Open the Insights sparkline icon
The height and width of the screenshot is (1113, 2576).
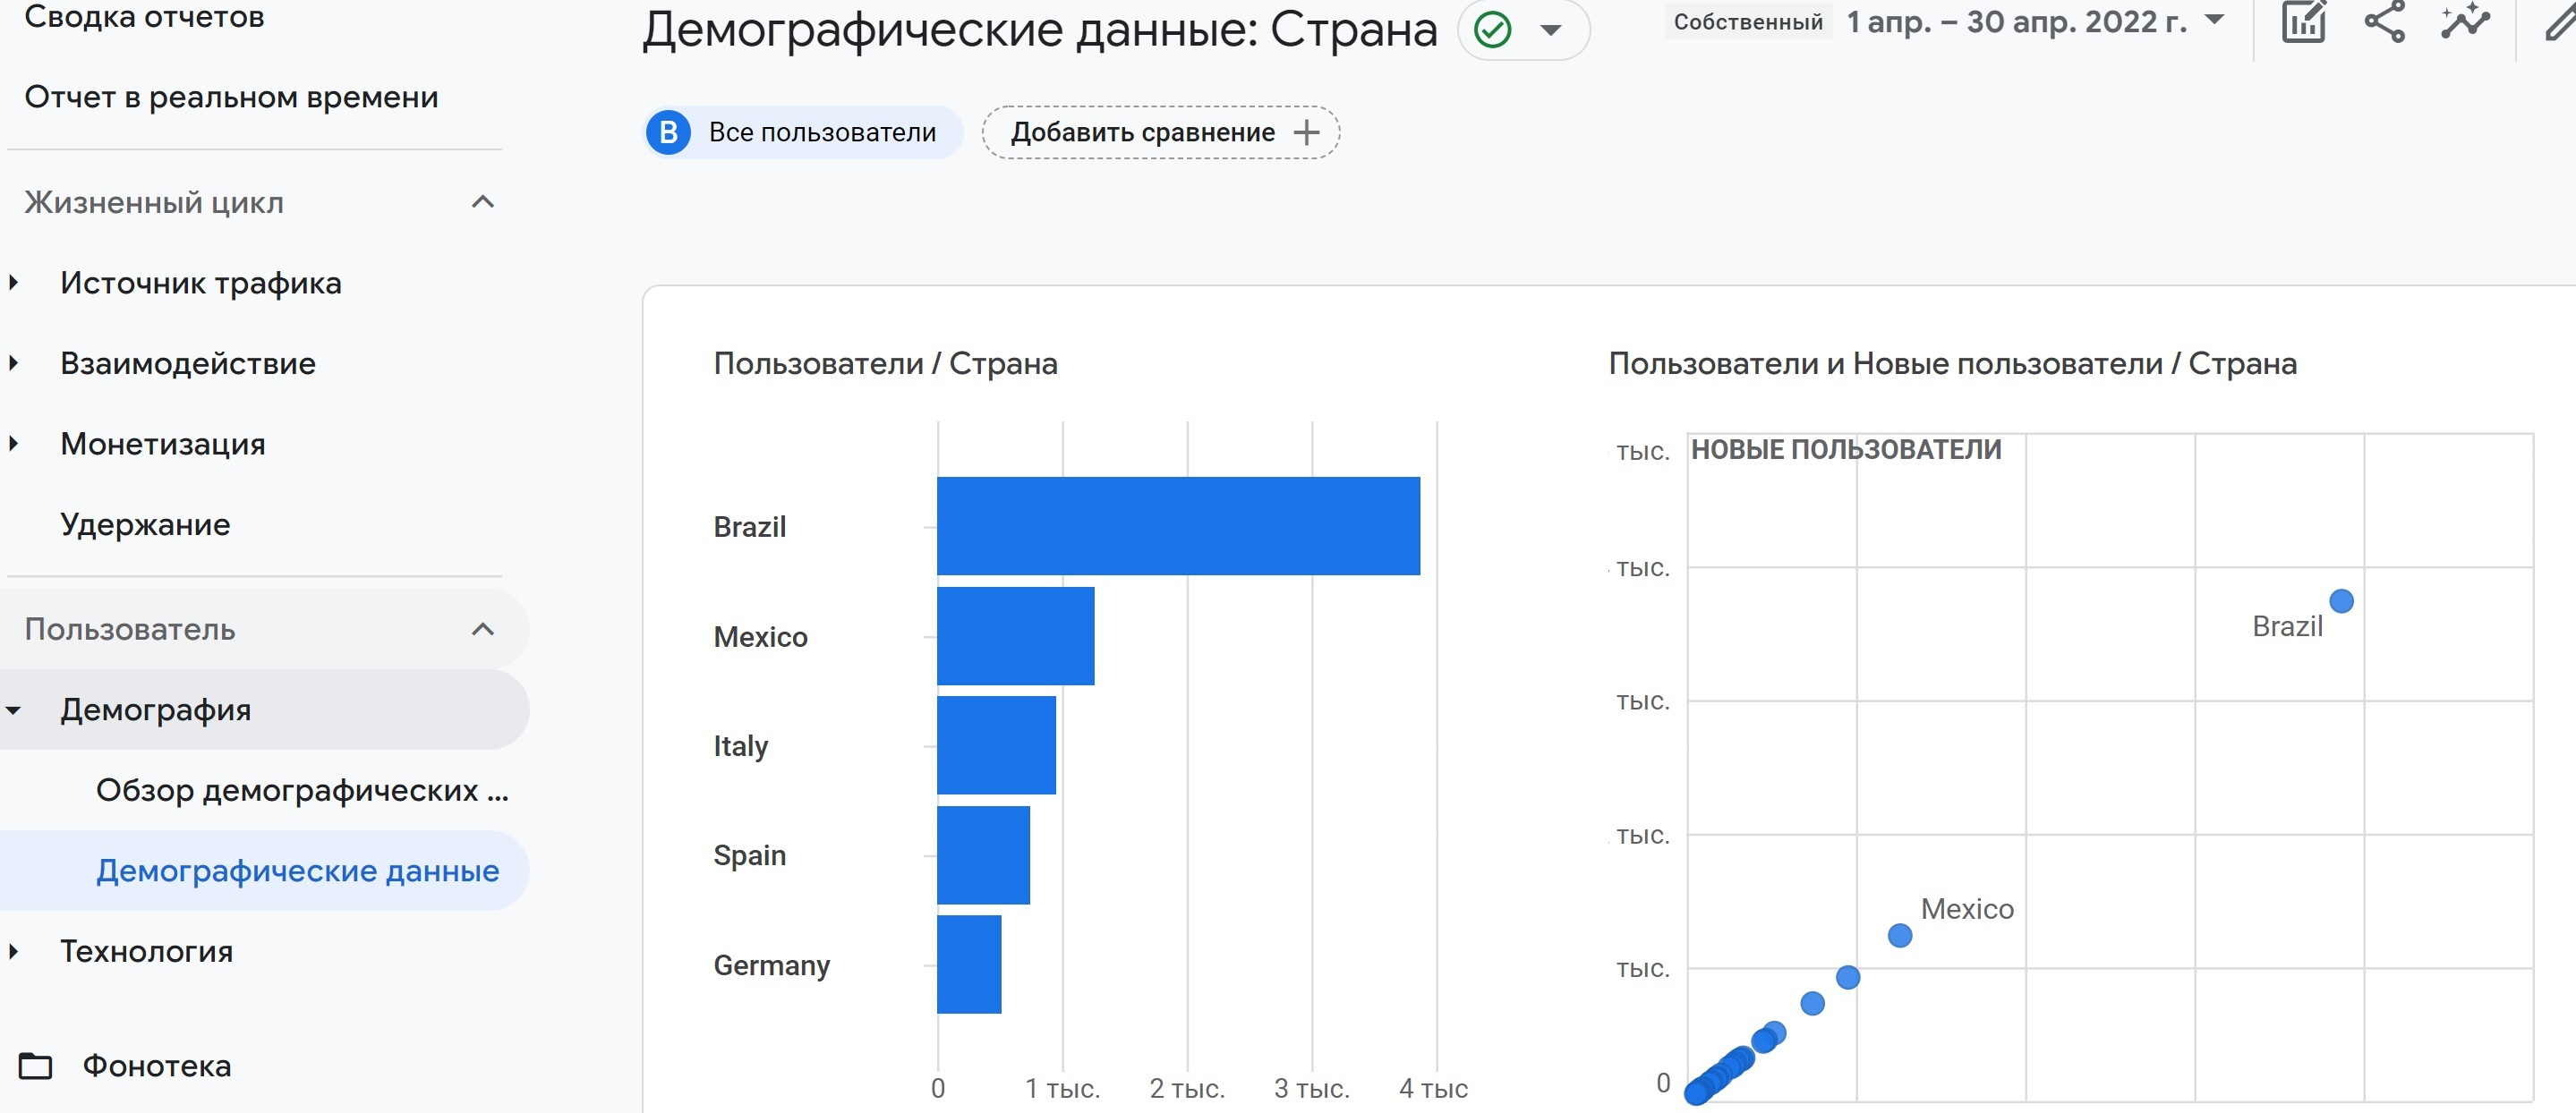tap(2464, 22)
